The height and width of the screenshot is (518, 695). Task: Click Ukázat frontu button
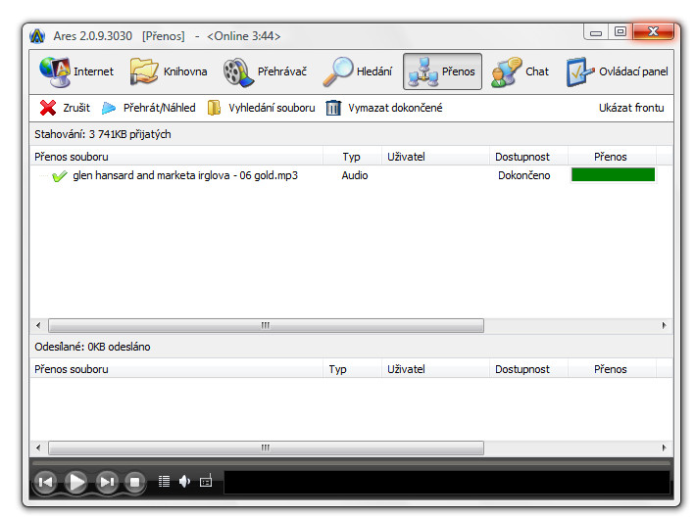(x=631, y=108)
